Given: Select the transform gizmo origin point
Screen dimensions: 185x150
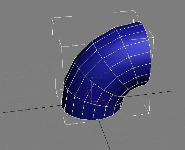Looking at the screenshot, I should [x=92, y=102].
